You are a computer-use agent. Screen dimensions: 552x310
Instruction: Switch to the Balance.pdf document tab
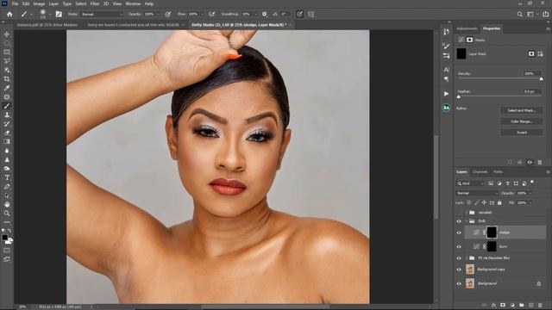[x=47, y=25]
